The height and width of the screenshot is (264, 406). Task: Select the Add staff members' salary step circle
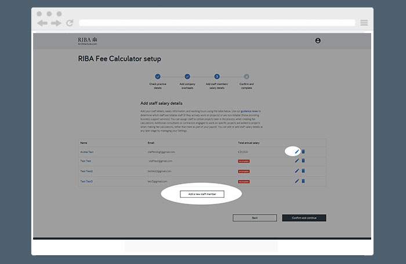(217, 77)
